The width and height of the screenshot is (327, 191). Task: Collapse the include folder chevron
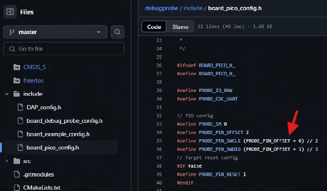coord(7,94)
